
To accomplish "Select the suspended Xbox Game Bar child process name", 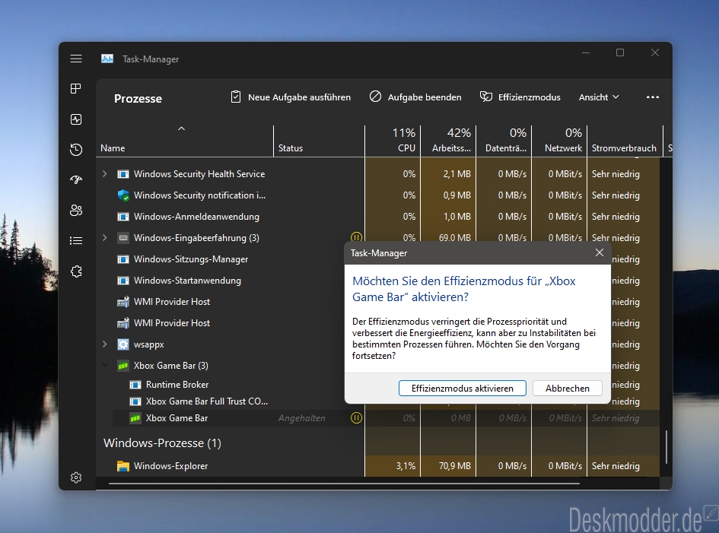I will [177, 418].
